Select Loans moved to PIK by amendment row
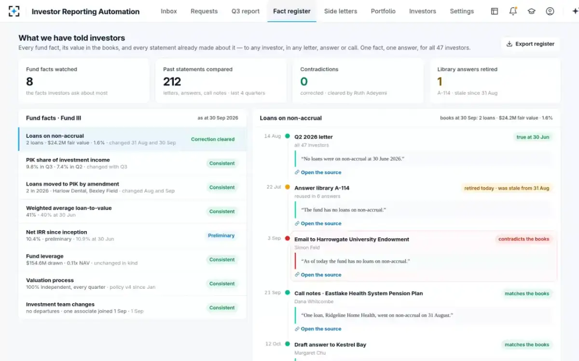The width and height of the screenshot is (579, 361). (132, 187)
